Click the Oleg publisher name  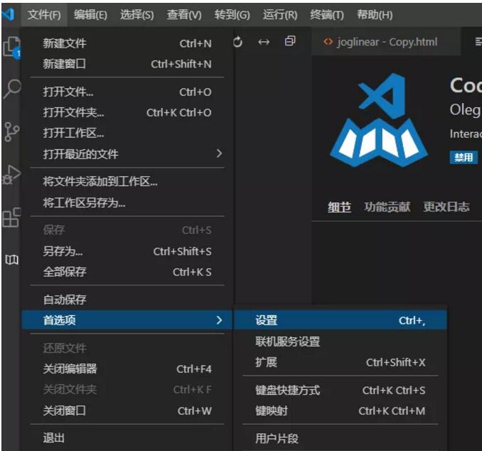(x=465, y=109)
